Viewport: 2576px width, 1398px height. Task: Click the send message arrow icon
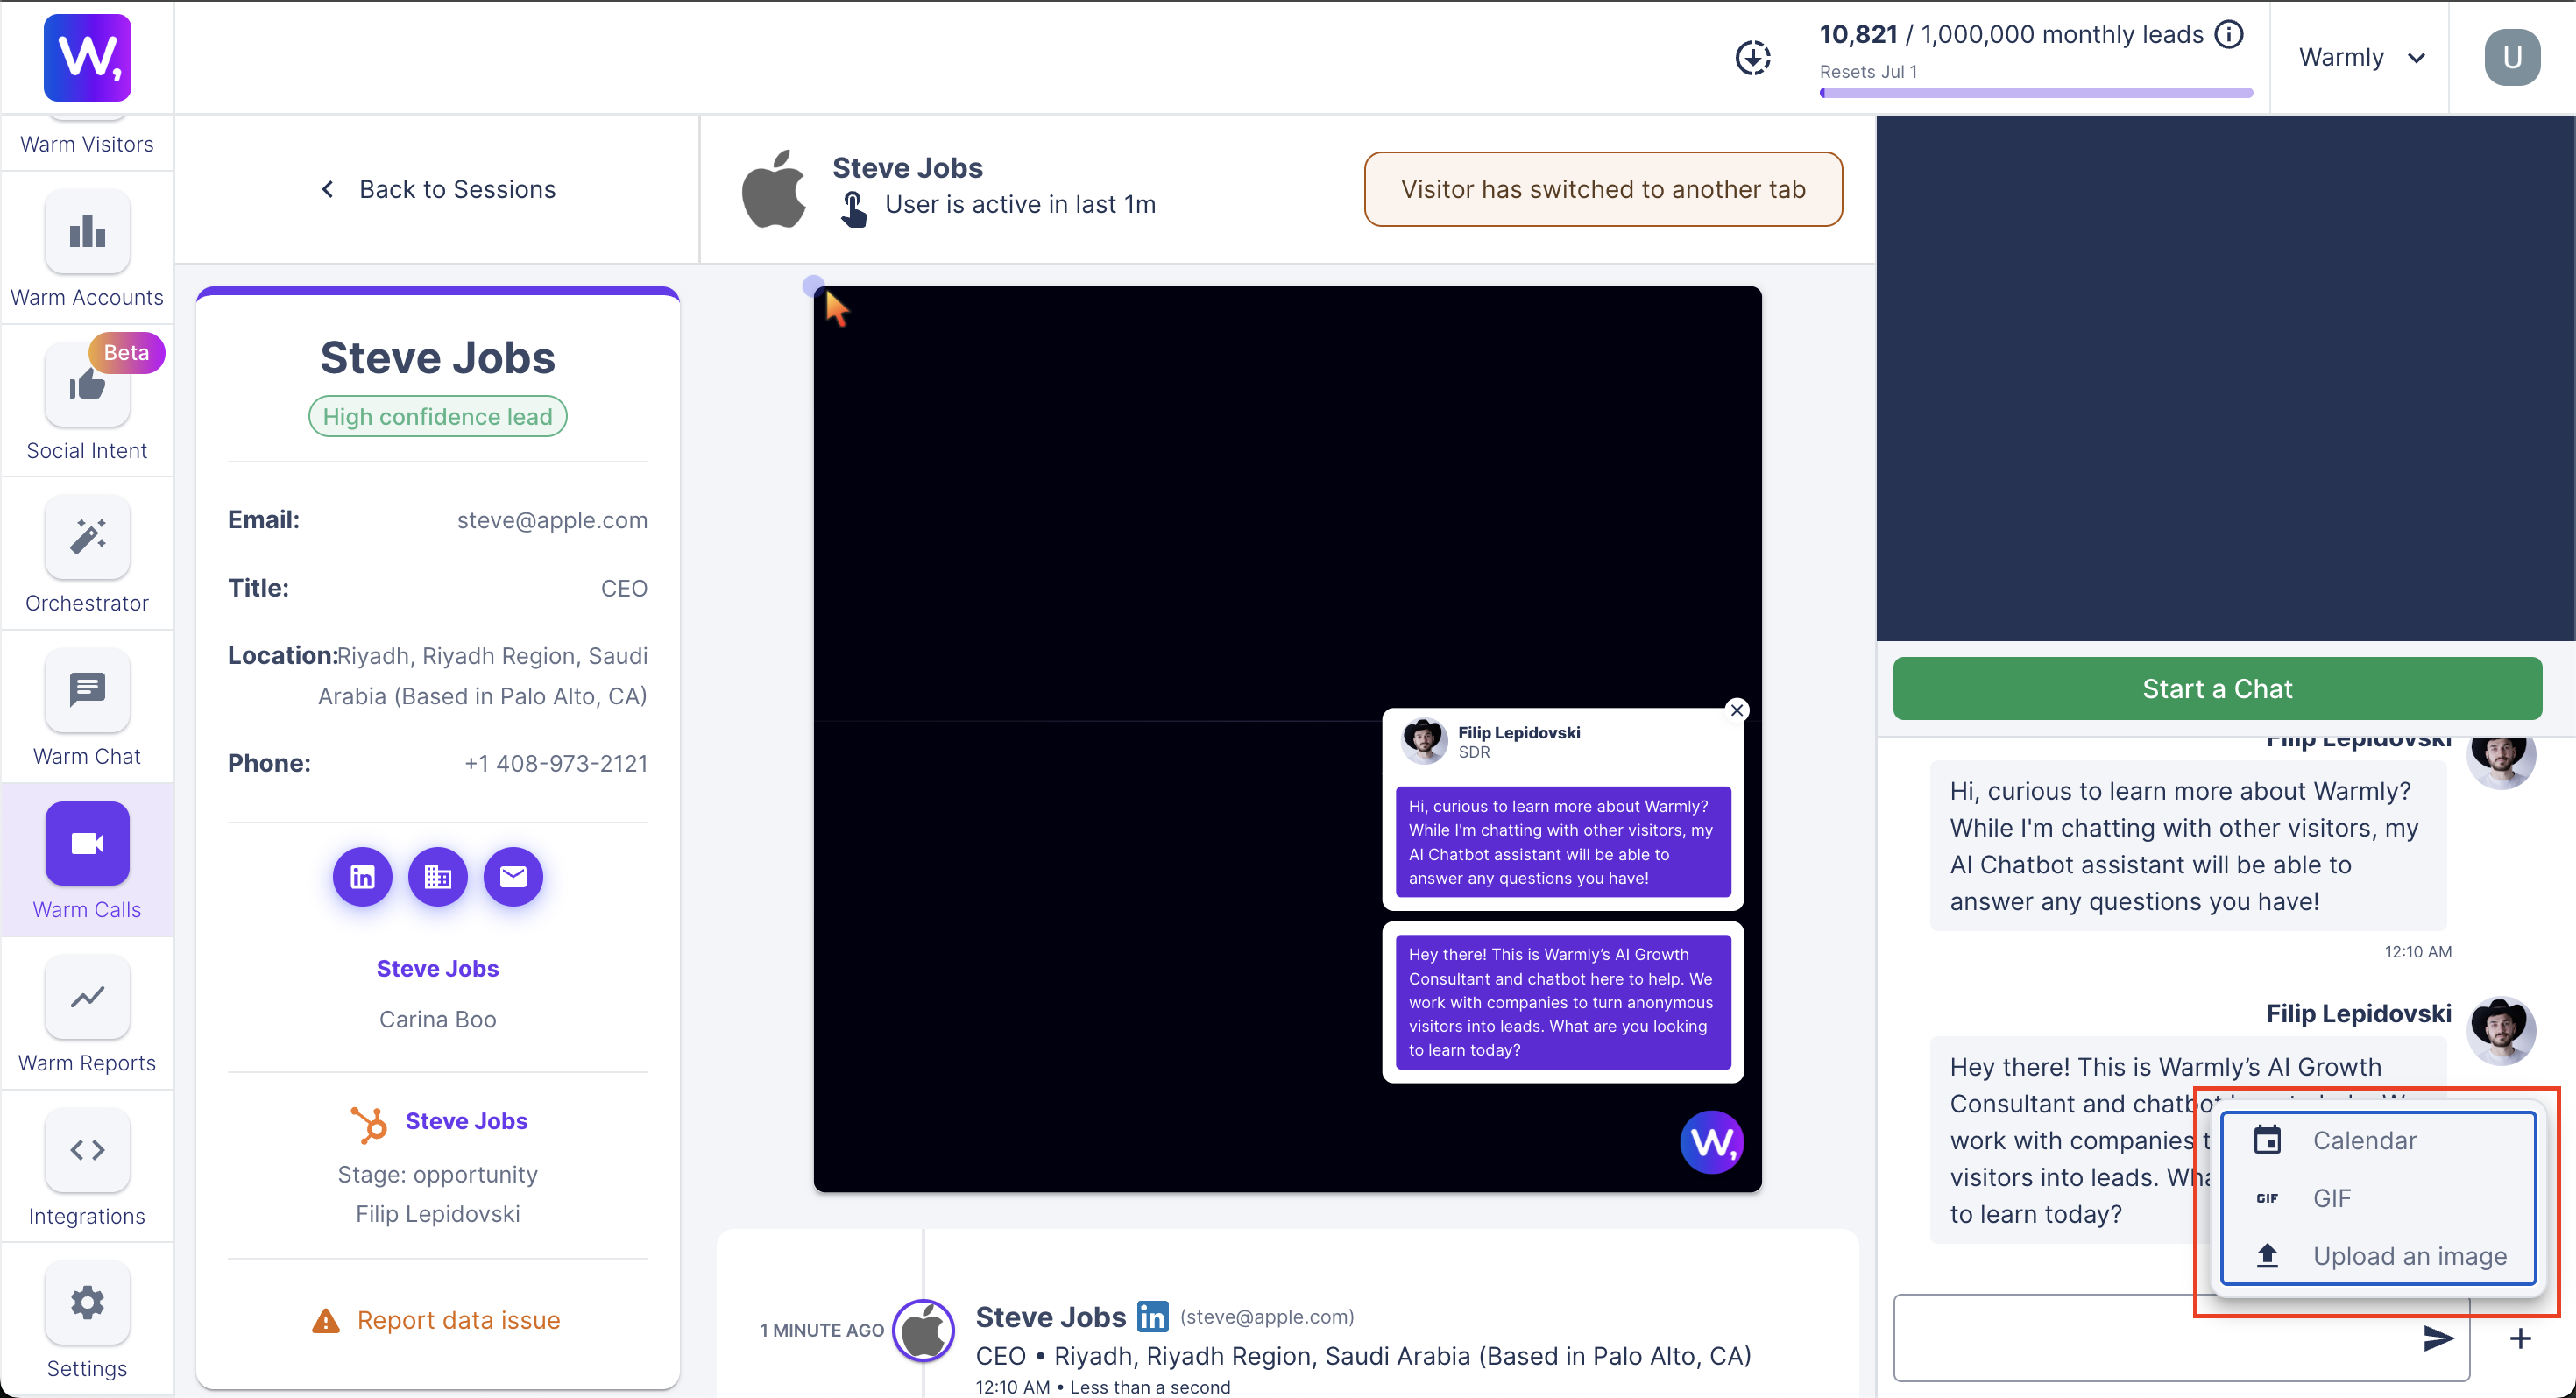click(2438, 1338)
